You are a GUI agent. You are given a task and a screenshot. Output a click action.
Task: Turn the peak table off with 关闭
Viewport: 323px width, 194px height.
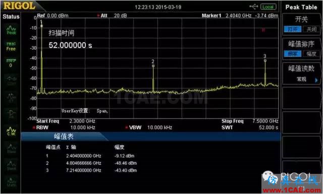(x=311, y=29)
